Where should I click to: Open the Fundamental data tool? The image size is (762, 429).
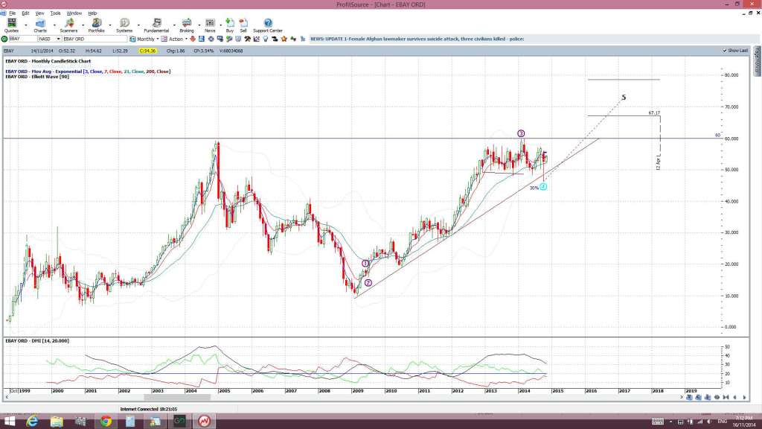click(156, 25)
